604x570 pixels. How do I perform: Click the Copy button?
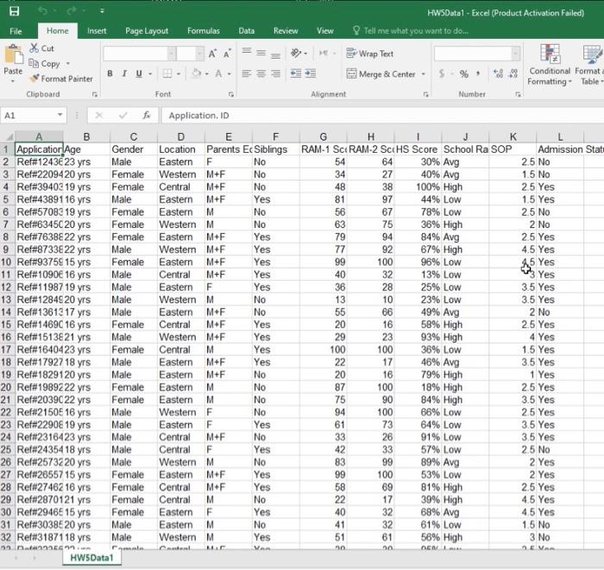(45, 64)
